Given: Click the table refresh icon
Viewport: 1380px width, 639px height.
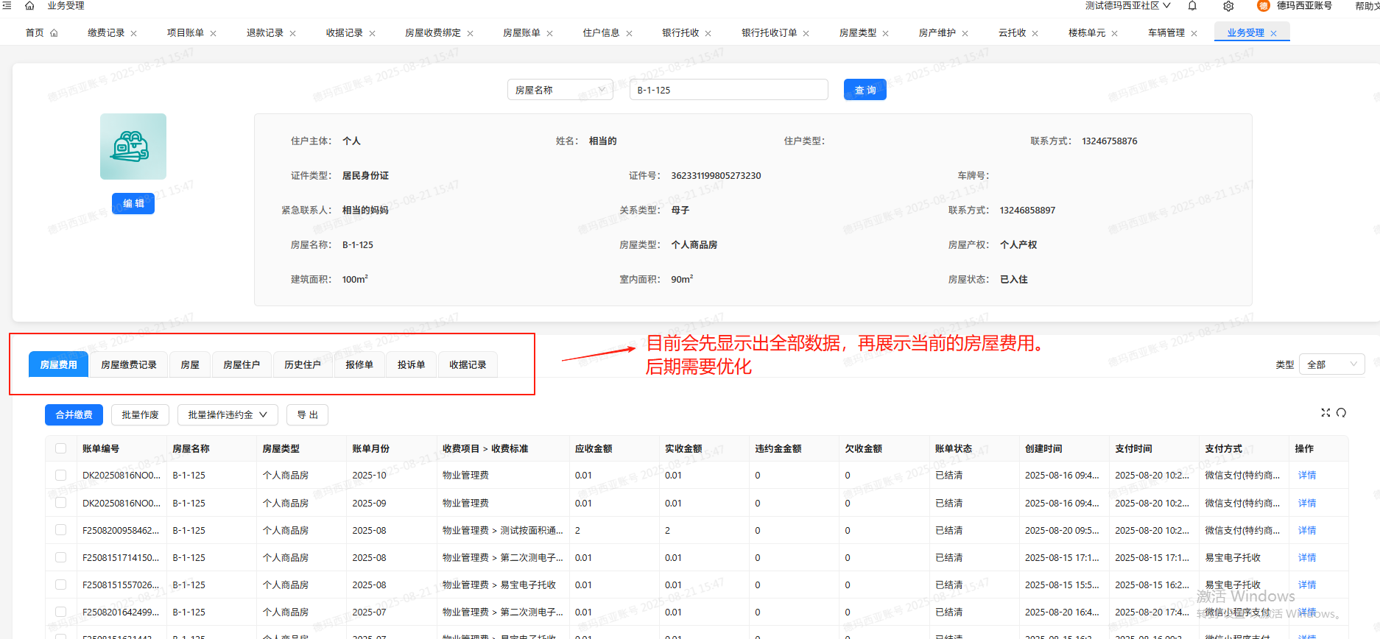Looking at the screenshot, I should [x=1341, y=413].
